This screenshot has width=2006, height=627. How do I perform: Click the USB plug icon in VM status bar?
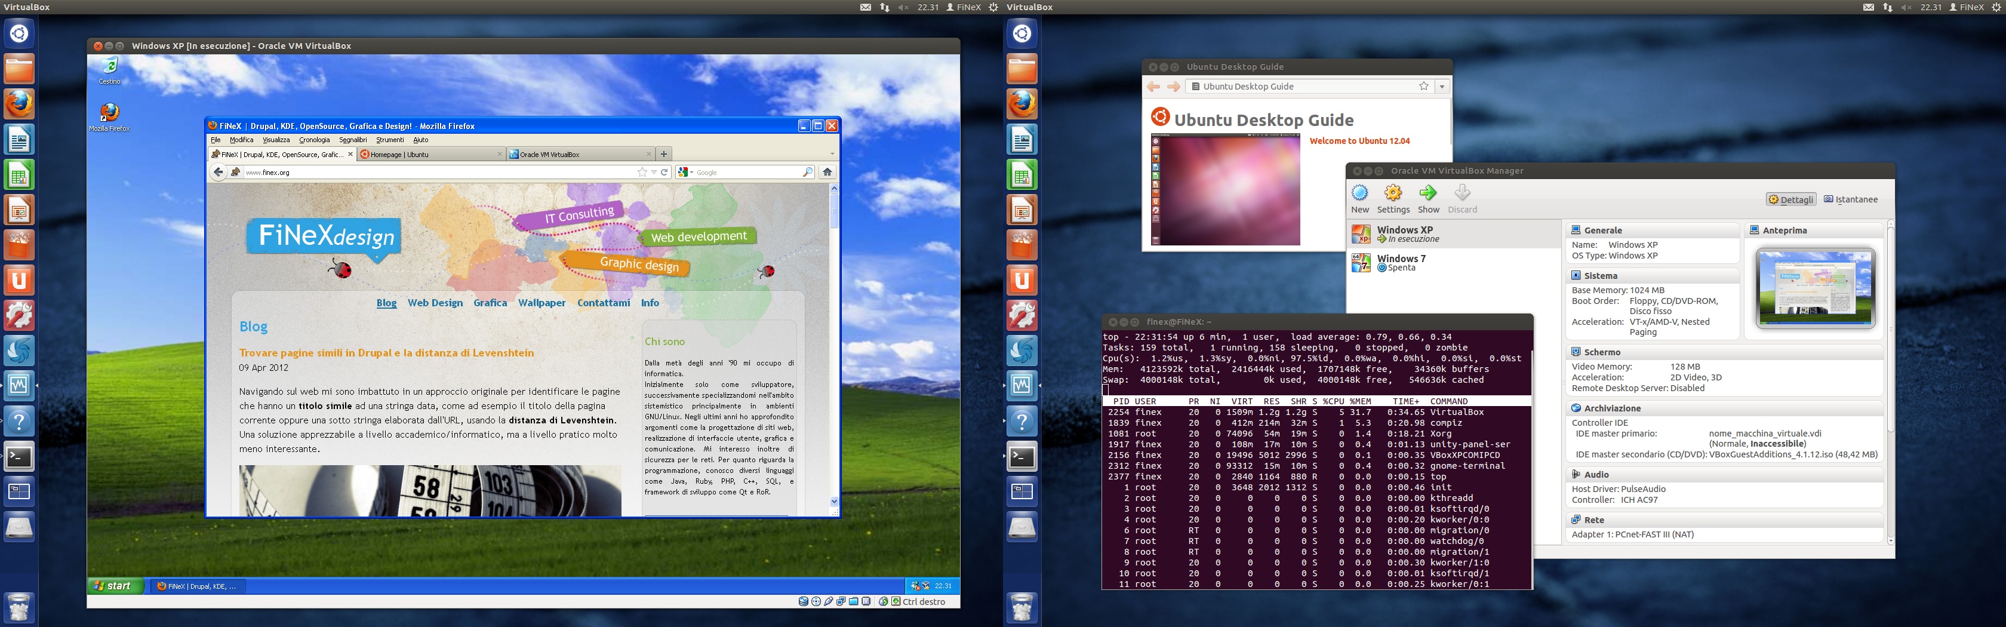click(x=829, y=601)
